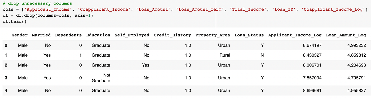Select the value 8.674197 in row 0

point(312,45)
